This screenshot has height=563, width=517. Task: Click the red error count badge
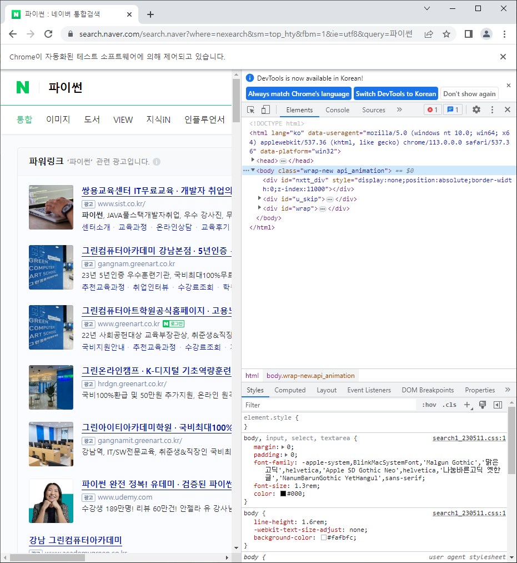point(433,110)
